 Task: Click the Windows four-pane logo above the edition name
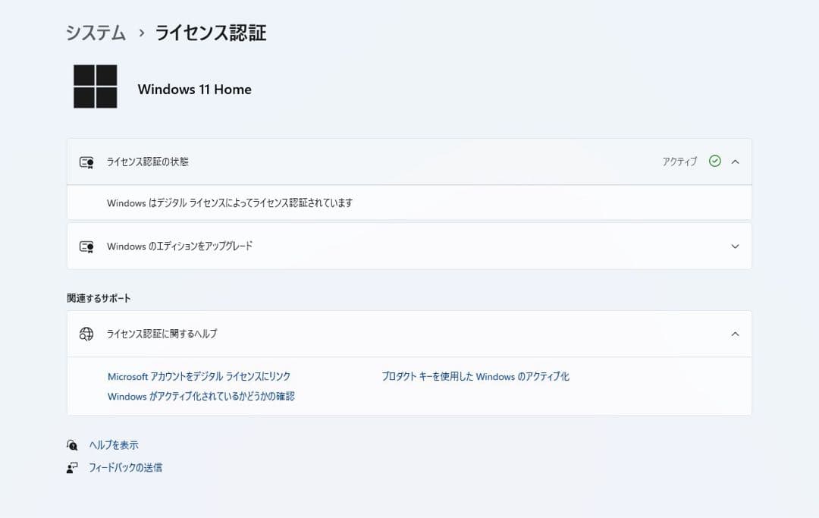click(x=95, y=86)
